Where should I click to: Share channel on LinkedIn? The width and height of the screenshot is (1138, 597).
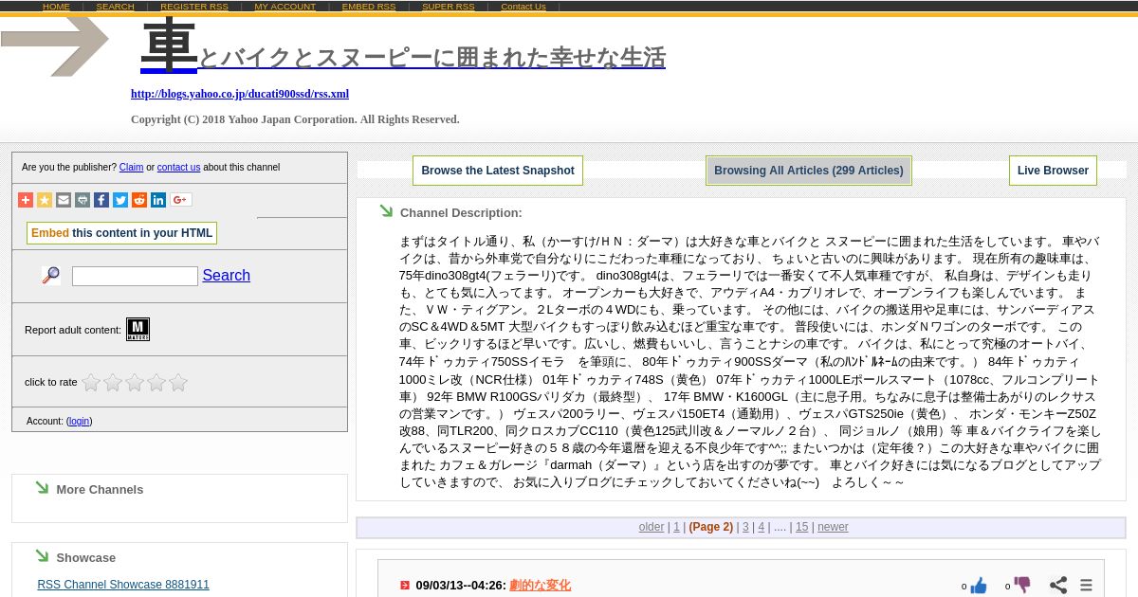click(x=158, y=200)
